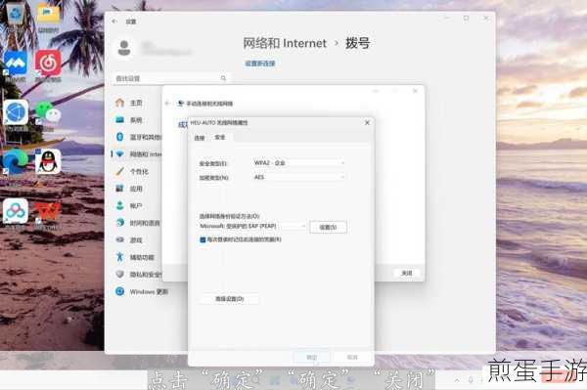Image resolution: width=587 pixels, height=390 pixels.
Task: Open 游戏 gaming icon in sidebar
Action: [119, 239]
